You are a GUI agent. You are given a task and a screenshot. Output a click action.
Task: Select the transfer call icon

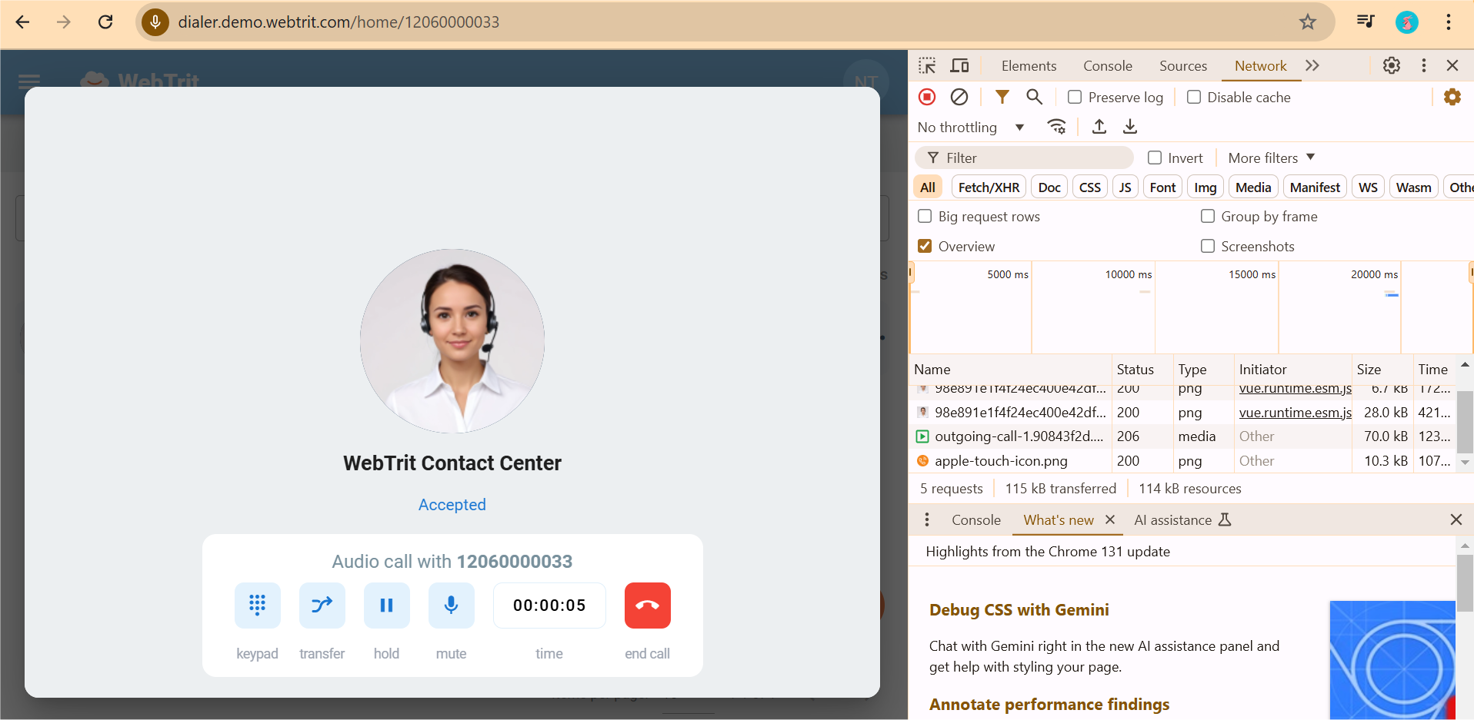(x=322, y=605)
